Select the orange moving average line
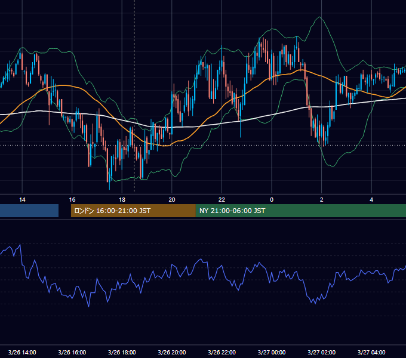This screenshot has height=358, width=406. [x=202, y=122]
